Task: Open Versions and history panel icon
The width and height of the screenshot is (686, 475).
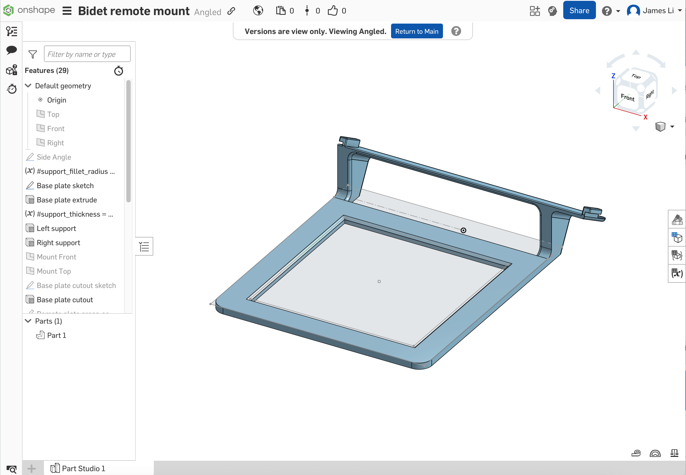Action: point(12,31)
